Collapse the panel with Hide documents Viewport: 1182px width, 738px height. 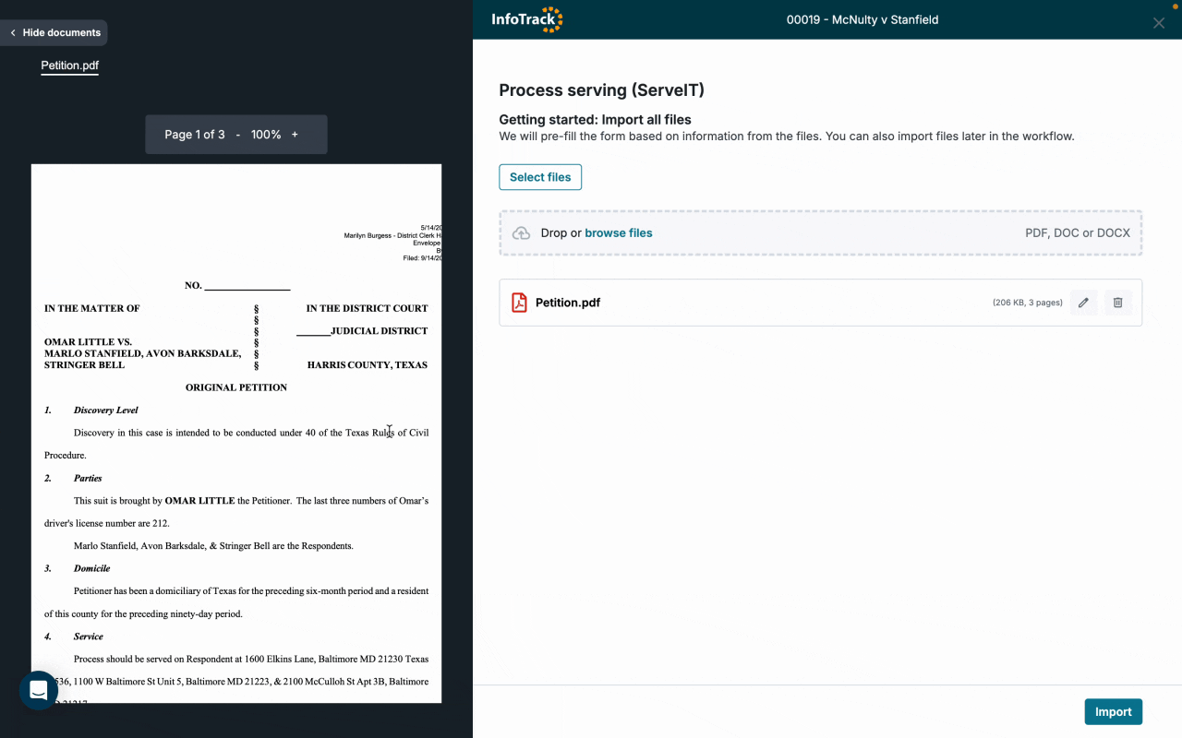pos(54,33)
